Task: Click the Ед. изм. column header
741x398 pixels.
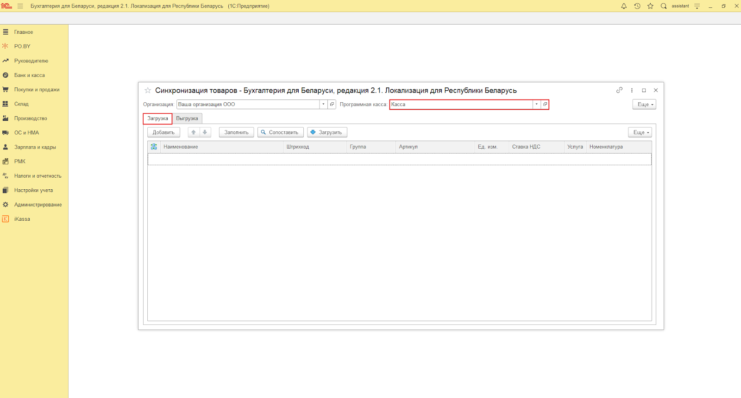Action: tap(492, 147)
